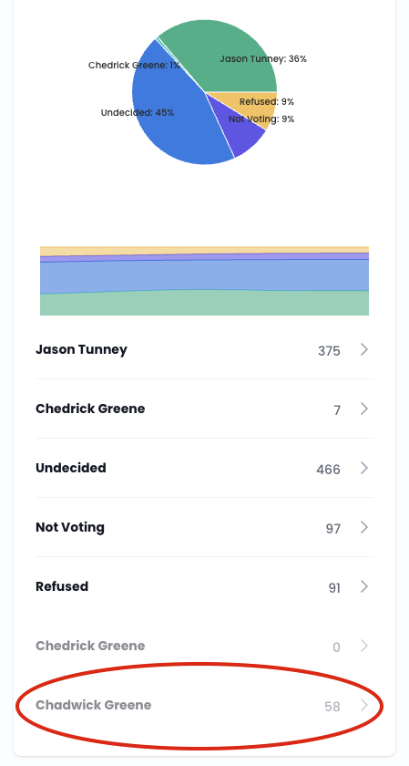Click the green band in area chart
Screen dimensions: 409x766
click(x=204, y=303)
